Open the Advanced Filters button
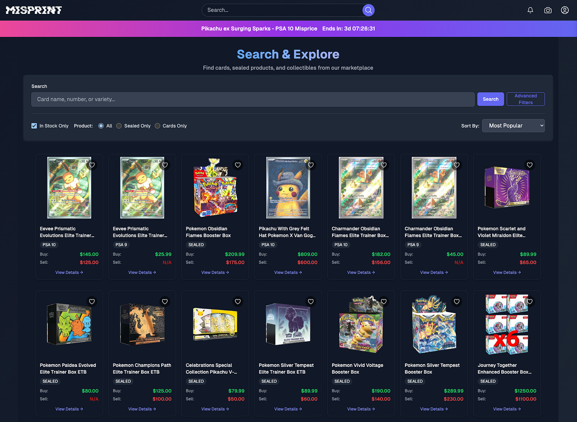The image size is (577, 422). point(525,99)
